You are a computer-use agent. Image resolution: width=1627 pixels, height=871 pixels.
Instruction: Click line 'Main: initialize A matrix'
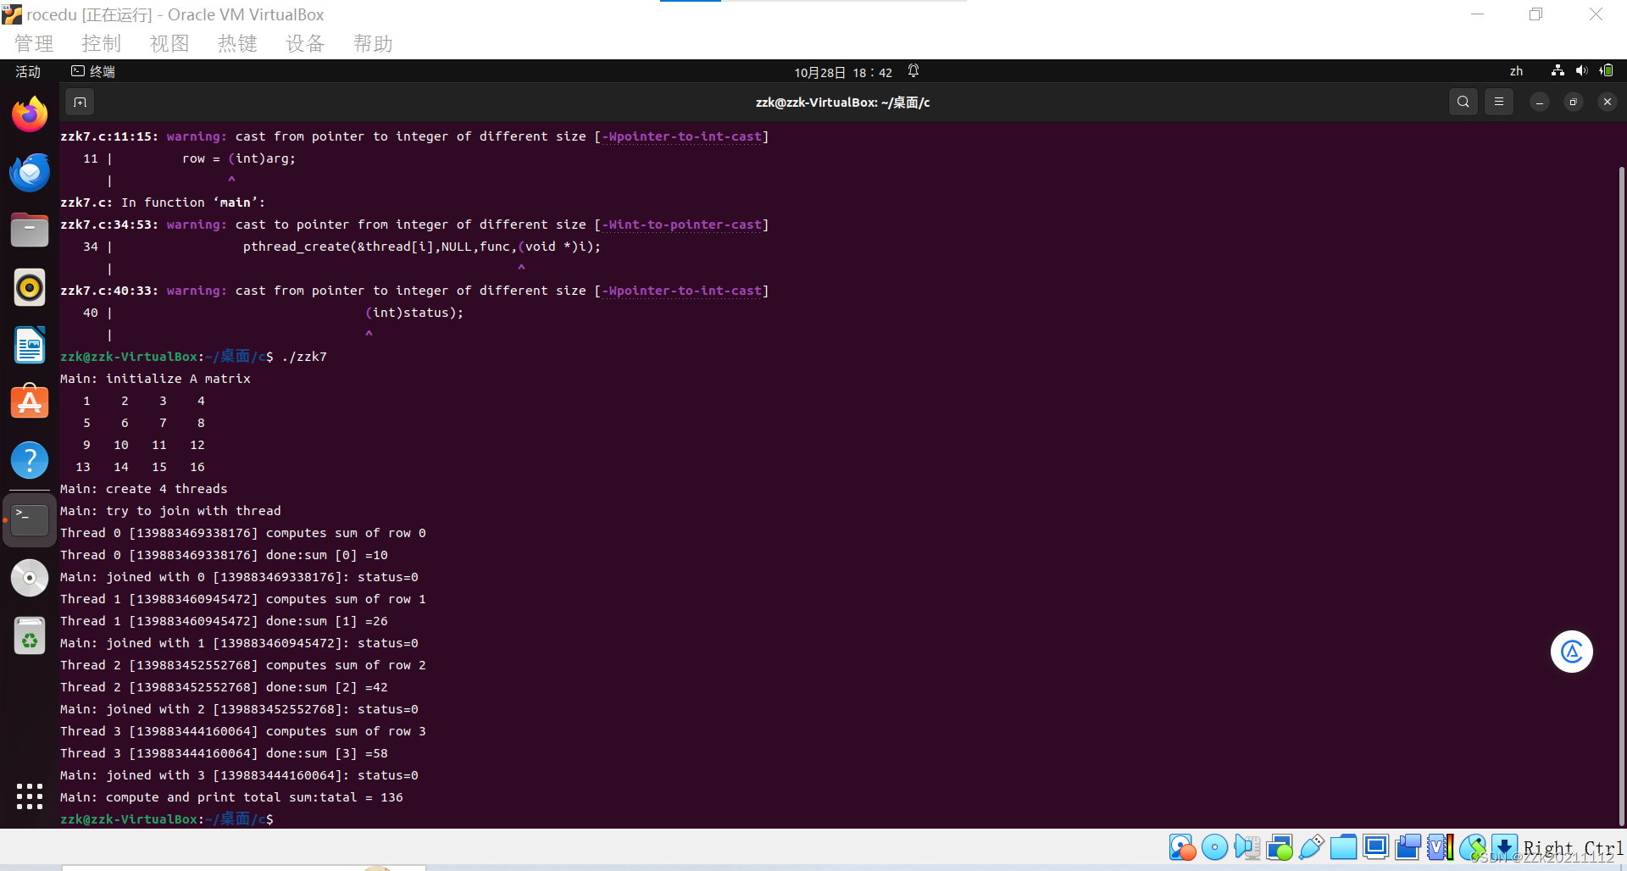point(155,379)
